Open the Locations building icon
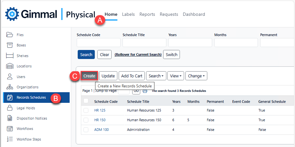Viewport: 295px width, 147px height. pyautogui.click(x=10, y=66)
